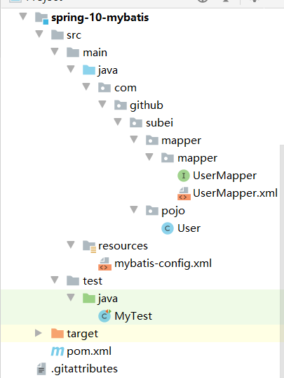Collapse the pojo package
This screenshot has height=378, width=284.
134,209
